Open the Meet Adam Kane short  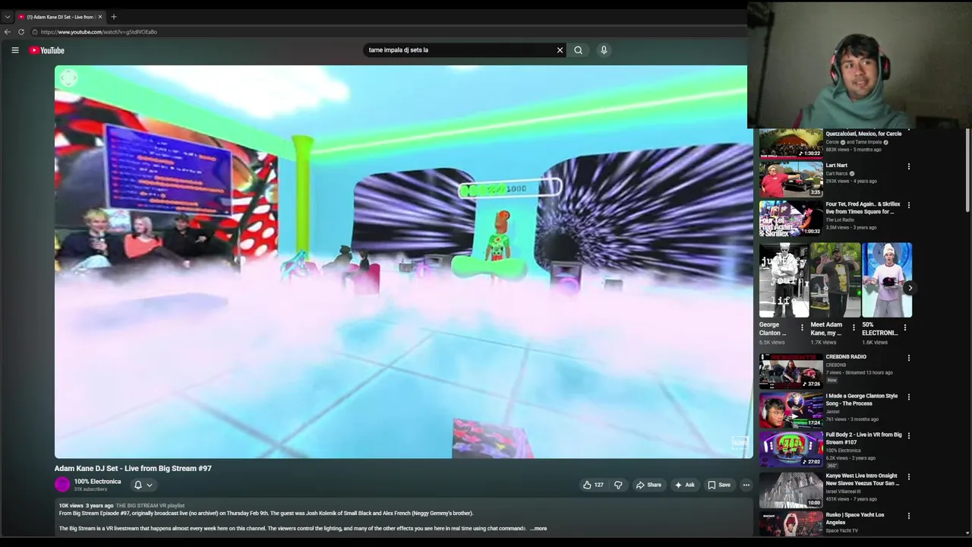[835, 280]
